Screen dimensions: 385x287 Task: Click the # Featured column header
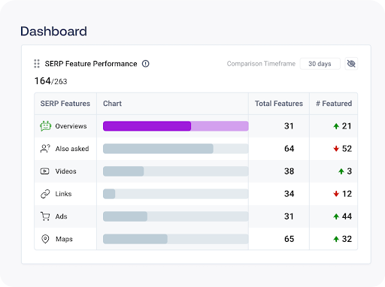(x=334, y=104)
